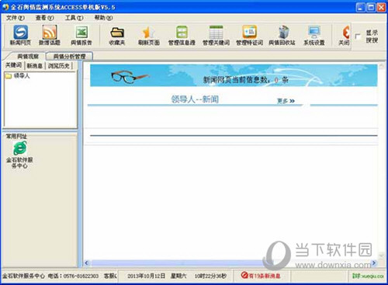Open the 舆情报告 report tool
This screenshot has width=388, height=285.
[x=81, y=35]
